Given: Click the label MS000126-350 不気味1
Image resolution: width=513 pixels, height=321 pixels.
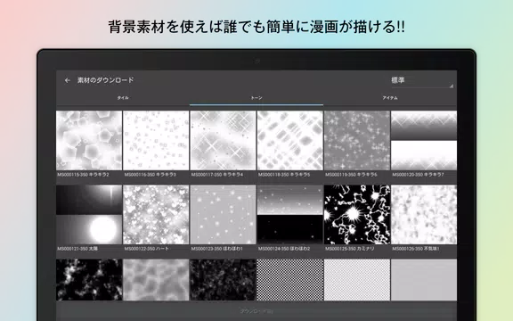Looking at the screenshot, I should pyautogui.click(x=416, y=249).
